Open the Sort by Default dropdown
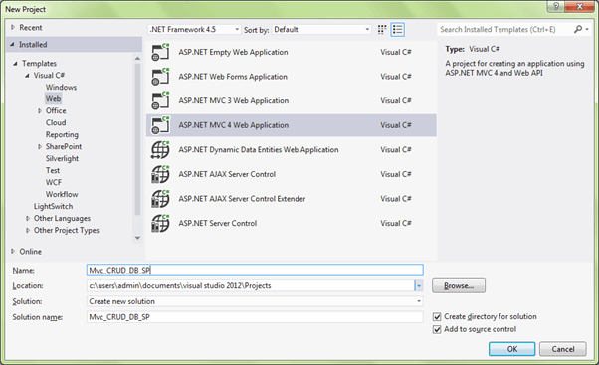This screenshot has height=365, width=599. 321,30
